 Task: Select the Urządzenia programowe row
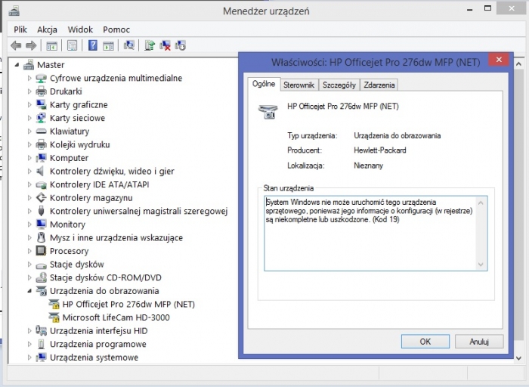97,344
